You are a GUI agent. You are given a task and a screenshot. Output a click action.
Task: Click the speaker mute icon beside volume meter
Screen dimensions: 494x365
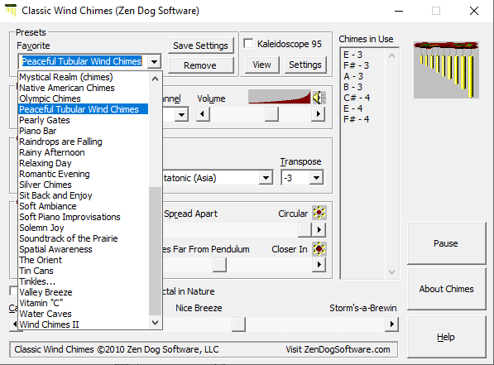click(x=319, y=98)
